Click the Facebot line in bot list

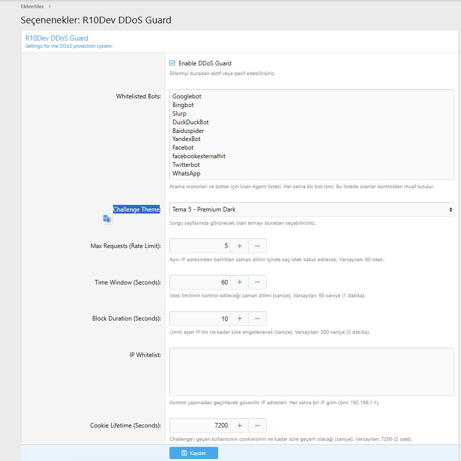pyautogui.click(x=183, y=148)
